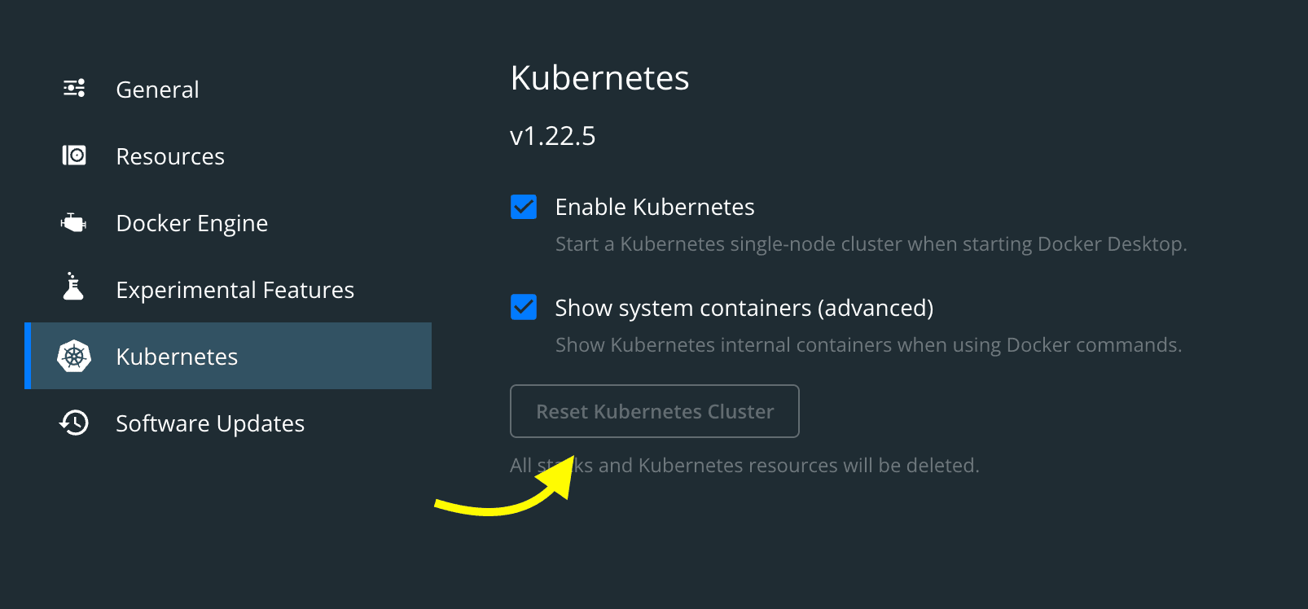1308x609 pixels.
Task: Click the Show system containers description text
Action: click(x=868, y=344)
